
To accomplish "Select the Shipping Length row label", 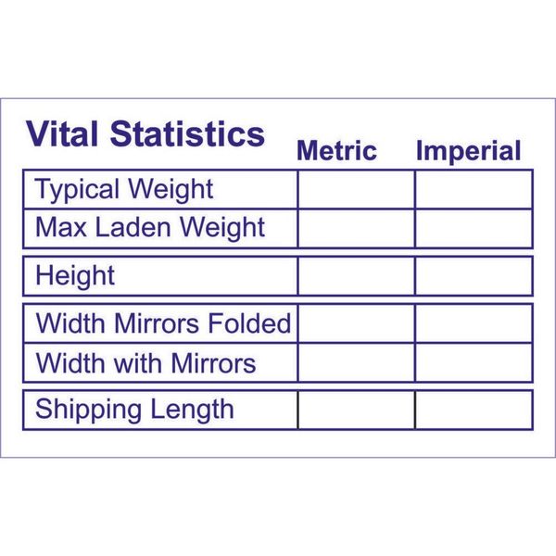I will point(134,410).
